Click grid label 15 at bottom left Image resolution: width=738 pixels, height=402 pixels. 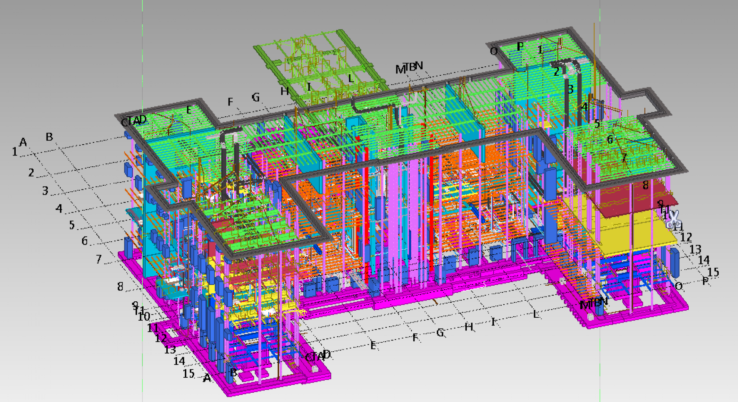189,373
